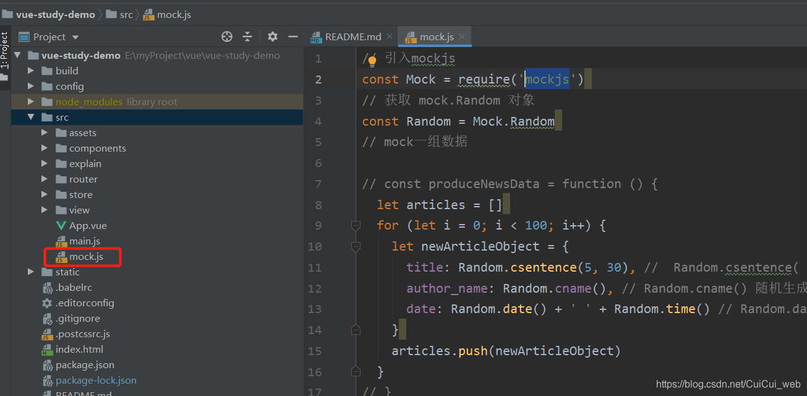The width and height of the screenshot is (807, 396).
Task: Click 'Mock.Random' on line 4
Action: (513, 121)
